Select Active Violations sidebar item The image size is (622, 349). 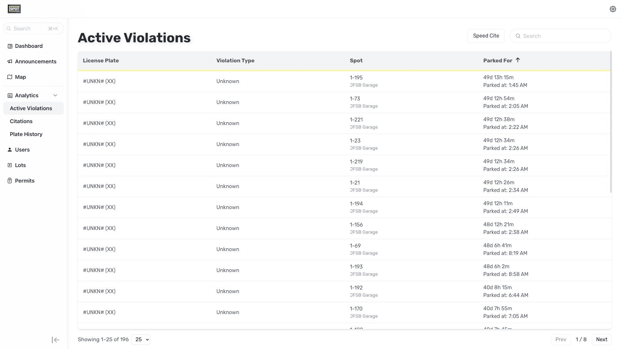(31, 108)
